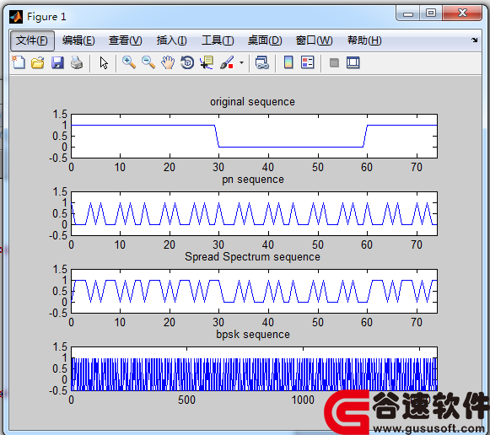Select the Edit Plot arrow tool
The image size is (490, 435).
coord(104,62)
